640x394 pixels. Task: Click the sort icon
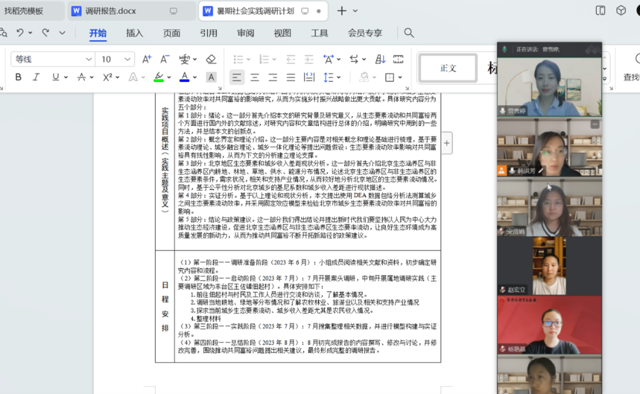pos(380,59)
